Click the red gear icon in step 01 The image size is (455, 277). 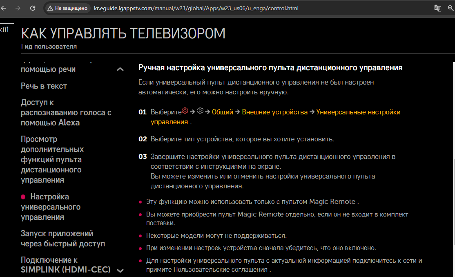pyautogui.click(x=185, y=111)
